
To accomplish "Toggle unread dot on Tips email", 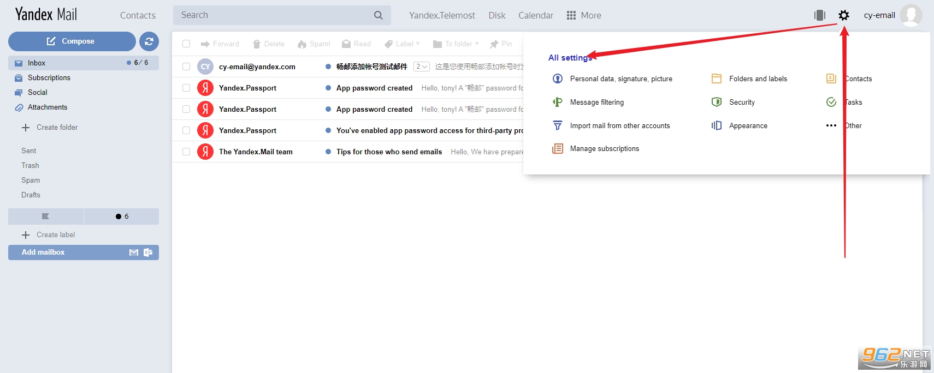I will 328,152.
